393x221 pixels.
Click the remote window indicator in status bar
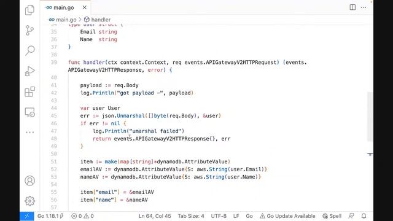click(x=27, y=216)
